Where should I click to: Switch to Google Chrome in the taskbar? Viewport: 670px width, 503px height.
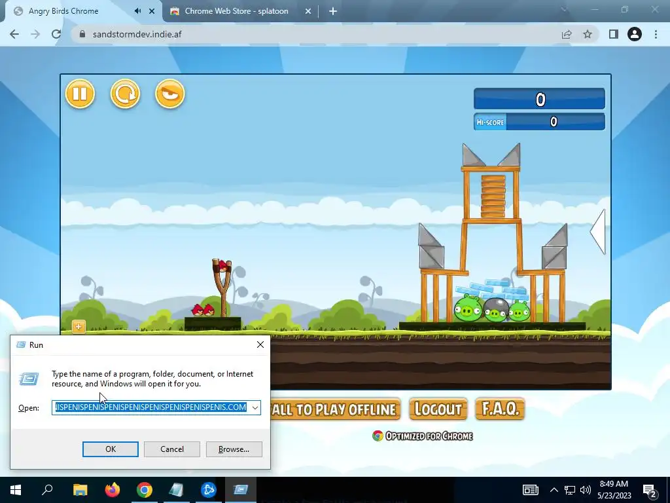pos(145,490)
